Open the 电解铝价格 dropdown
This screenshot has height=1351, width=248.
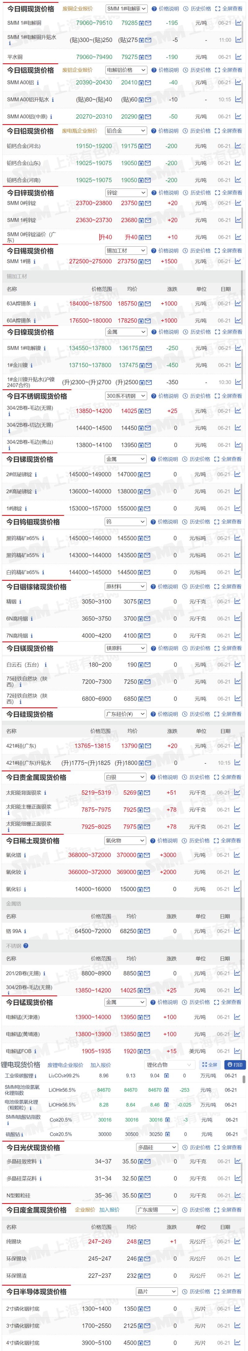point(126,70)
